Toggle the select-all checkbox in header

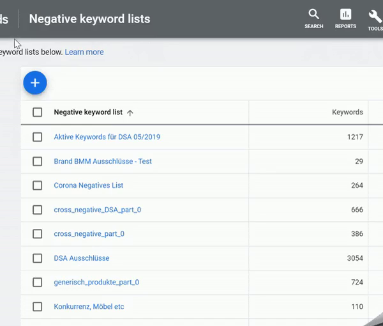[38, 113]
